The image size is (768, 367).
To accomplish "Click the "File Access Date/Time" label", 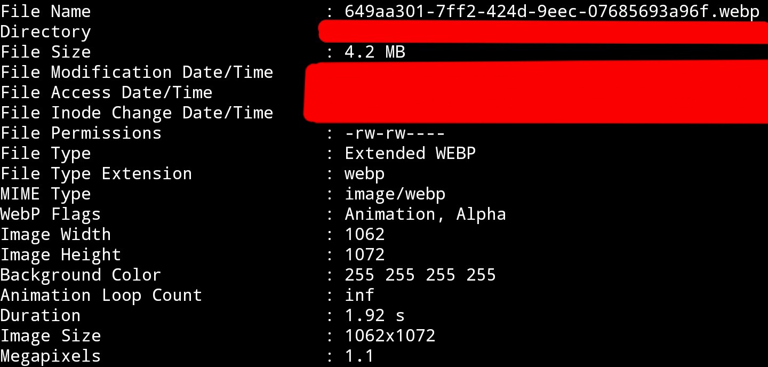I will click(x=106, y=93).
